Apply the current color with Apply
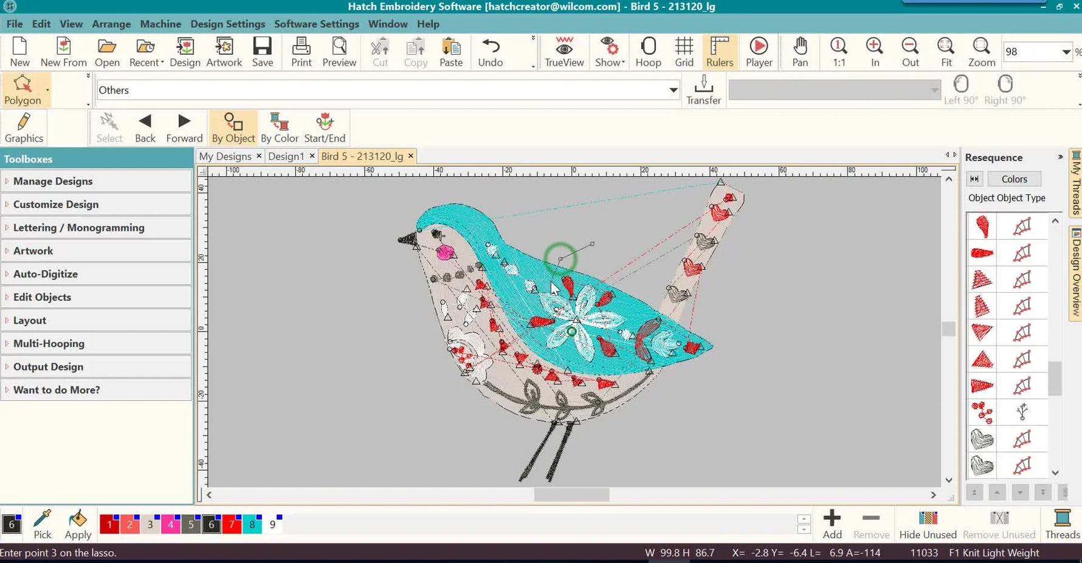This screenshot has width=1082, height=563. click(78, 524)
